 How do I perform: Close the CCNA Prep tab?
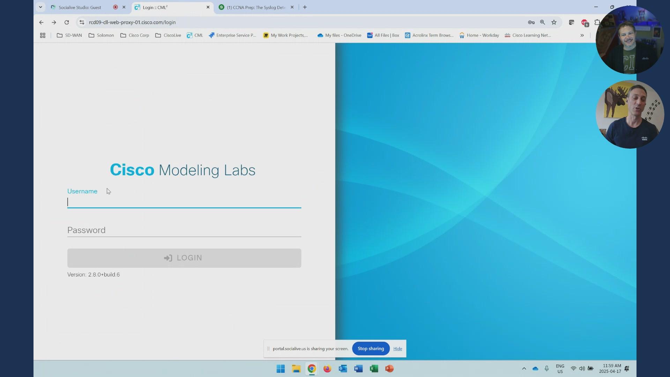(x=292, y=7)
